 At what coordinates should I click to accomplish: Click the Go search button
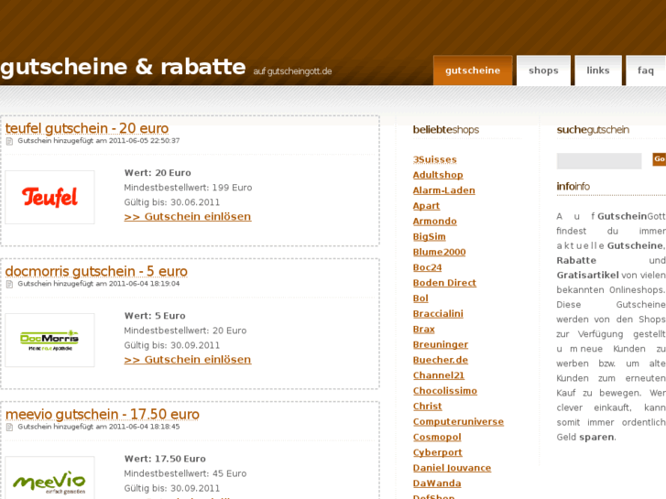pos(660,159)
